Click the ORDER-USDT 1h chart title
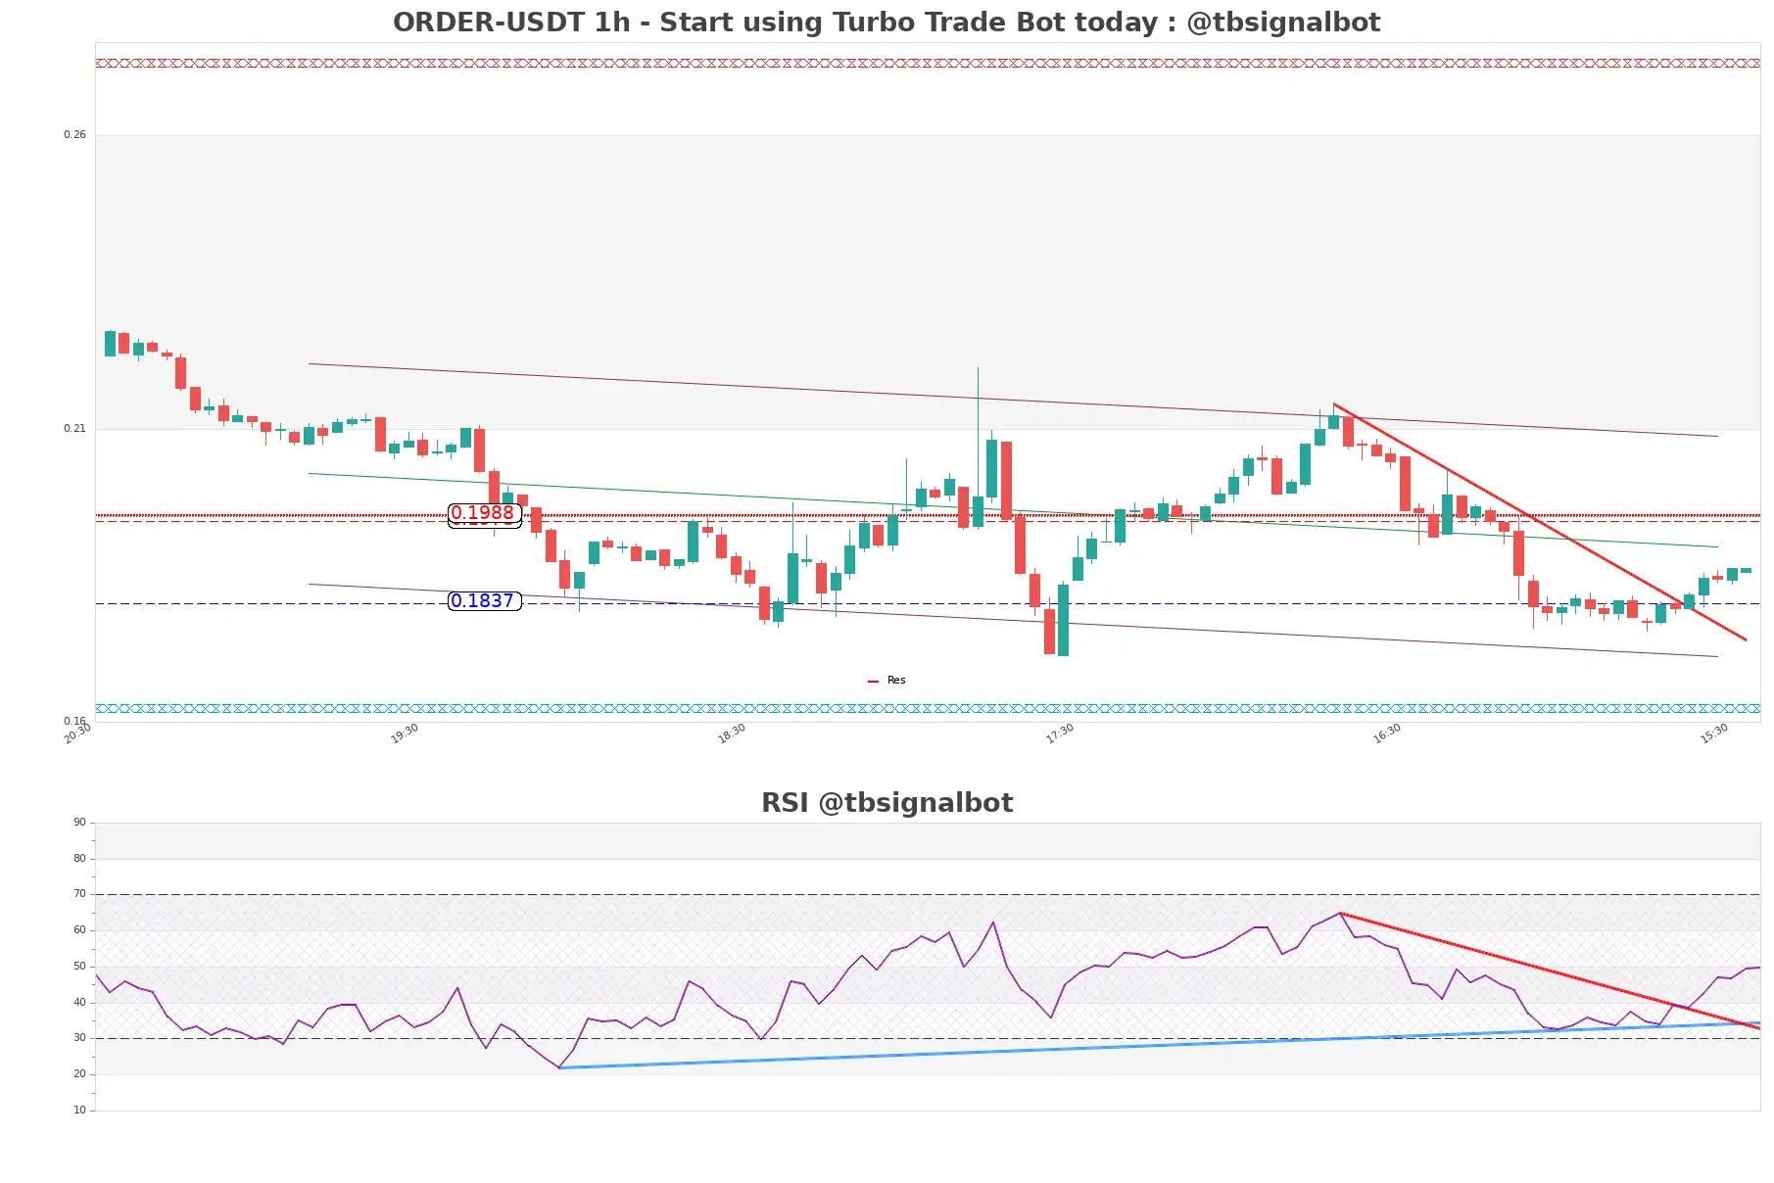 887,22
